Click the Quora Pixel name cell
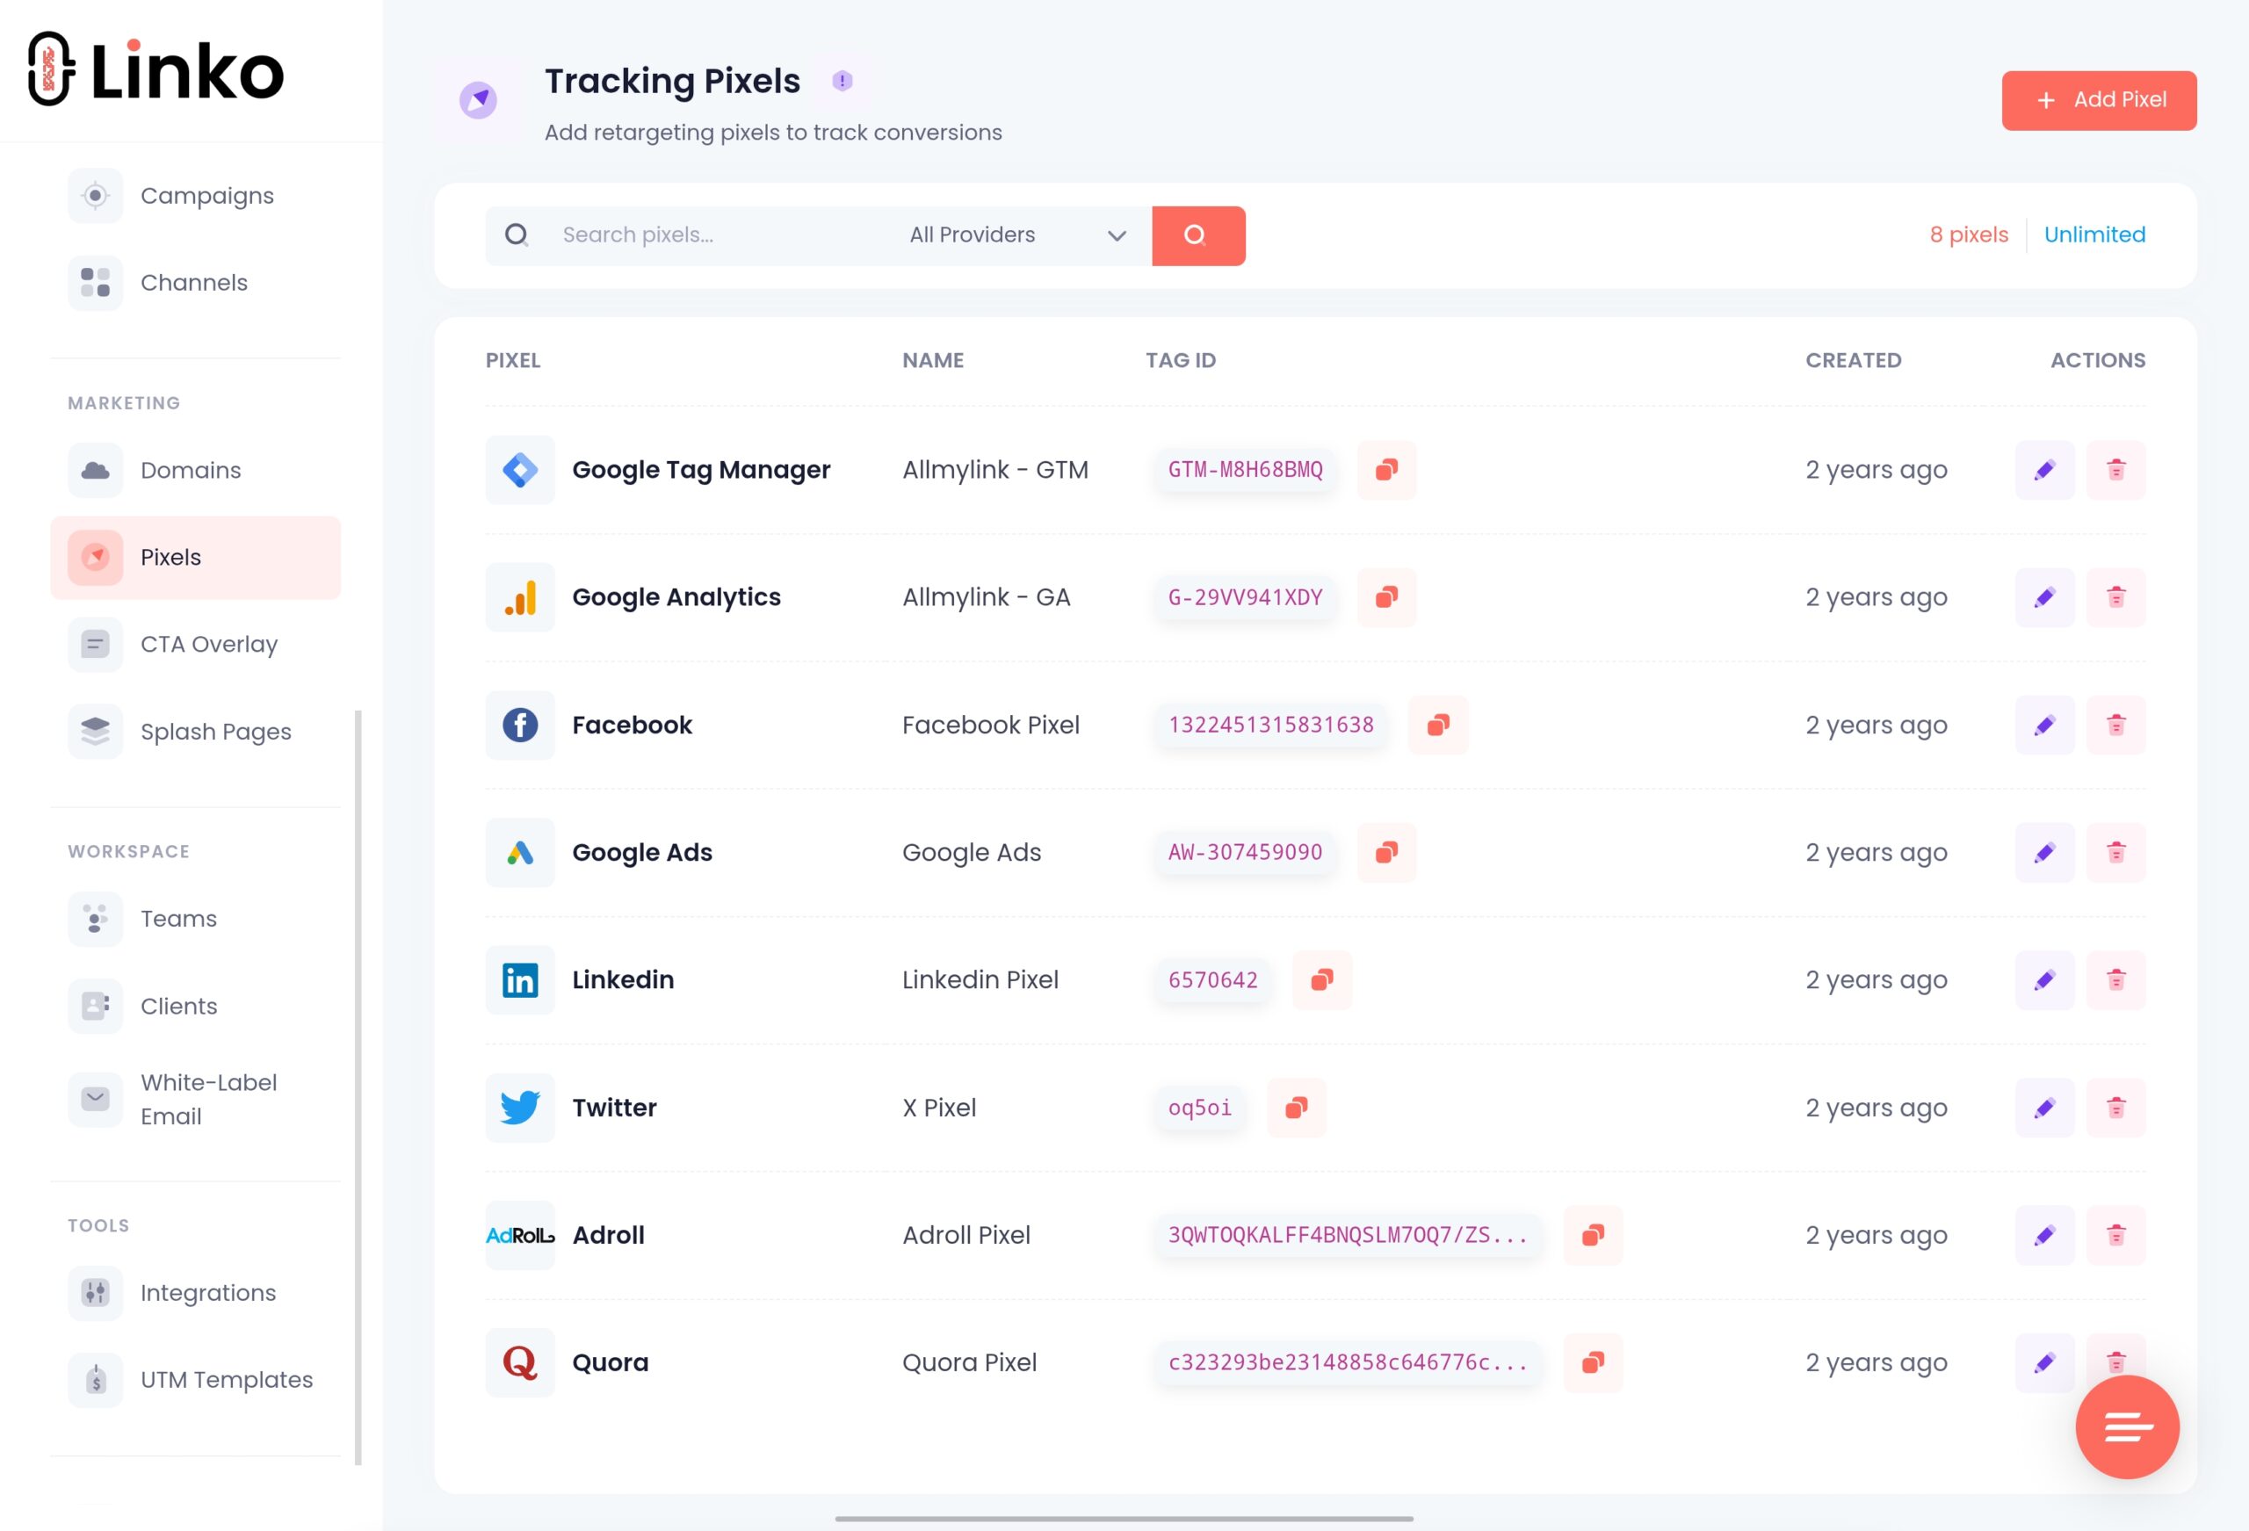Image resolution: width=2249 pixels, height=1531 pixels. point(969,1362)
